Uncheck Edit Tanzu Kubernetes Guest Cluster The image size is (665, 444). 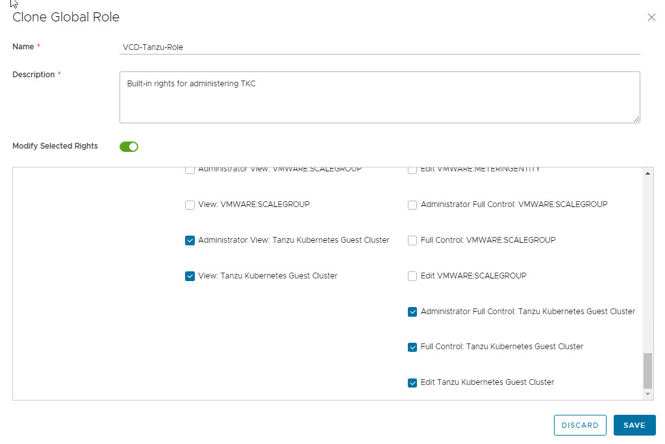412,383
